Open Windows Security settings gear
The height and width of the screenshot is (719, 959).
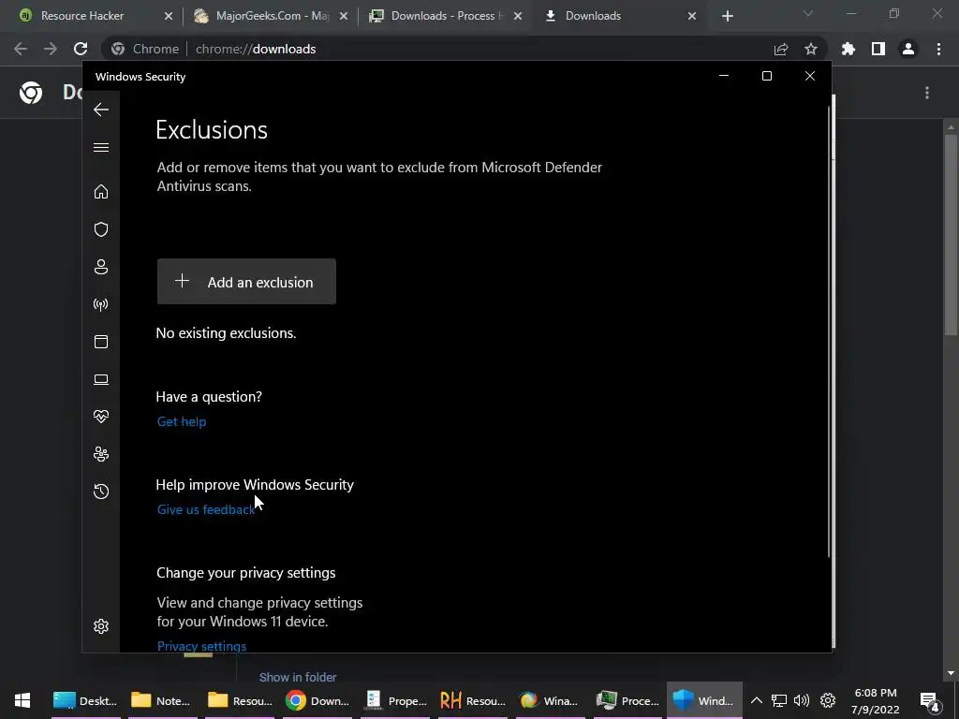pyautogui.click(x=101, y=626)
